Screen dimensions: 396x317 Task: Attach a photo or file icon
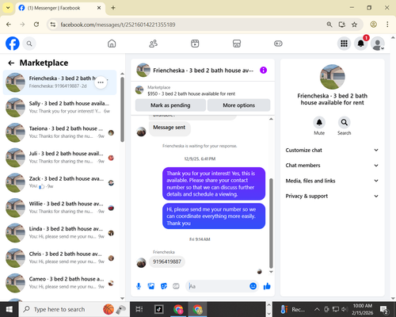[151, 286]
